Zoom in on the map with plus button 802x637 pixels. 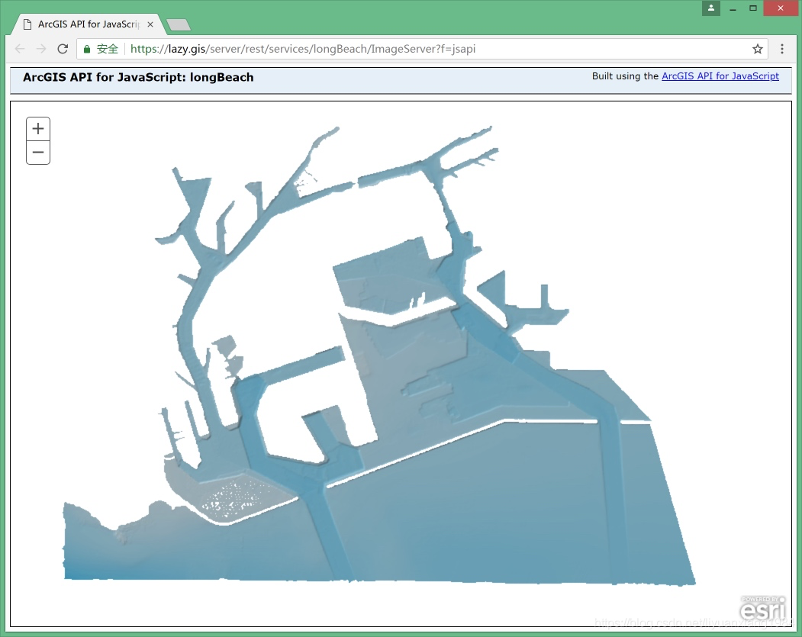coord(38,129)
